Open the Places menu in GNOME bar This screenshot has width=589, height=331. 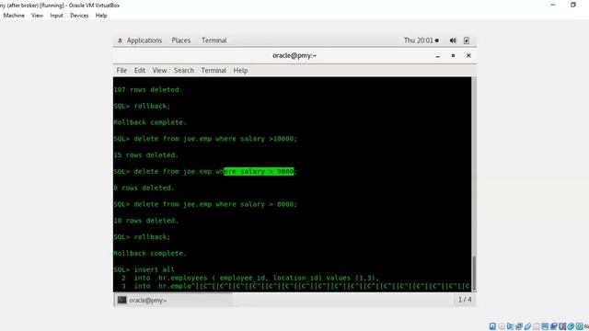181,40
